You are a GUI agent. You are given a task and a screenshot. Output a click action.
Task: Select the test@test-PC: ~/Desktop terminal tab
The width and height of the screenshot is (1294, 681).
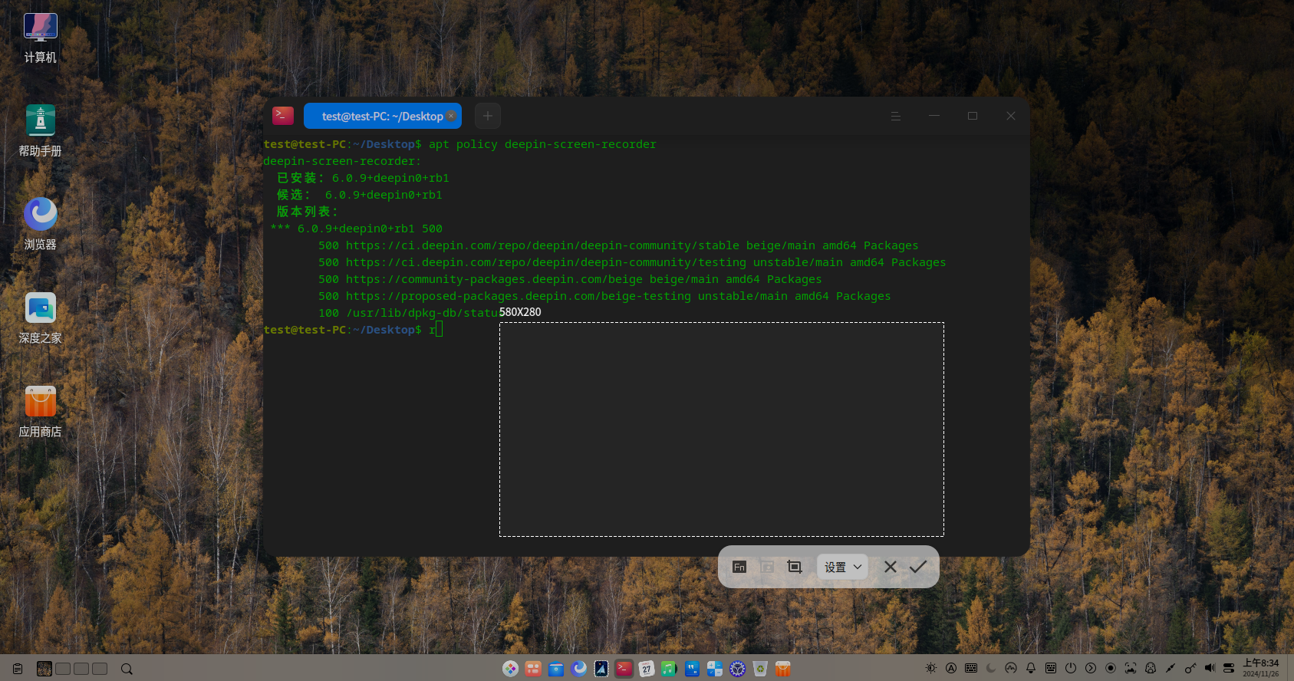[x=382, y=116]
